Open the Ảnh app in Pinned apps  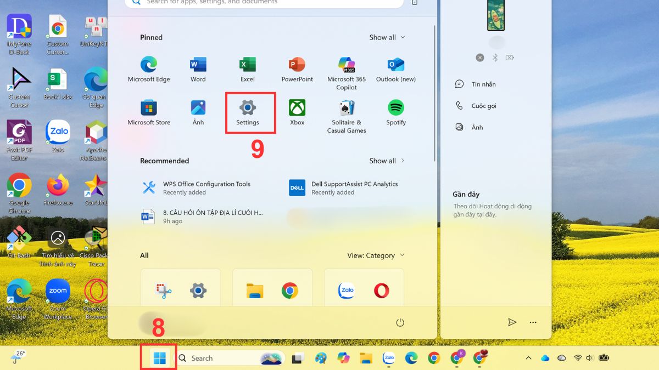tap(198, 112)
